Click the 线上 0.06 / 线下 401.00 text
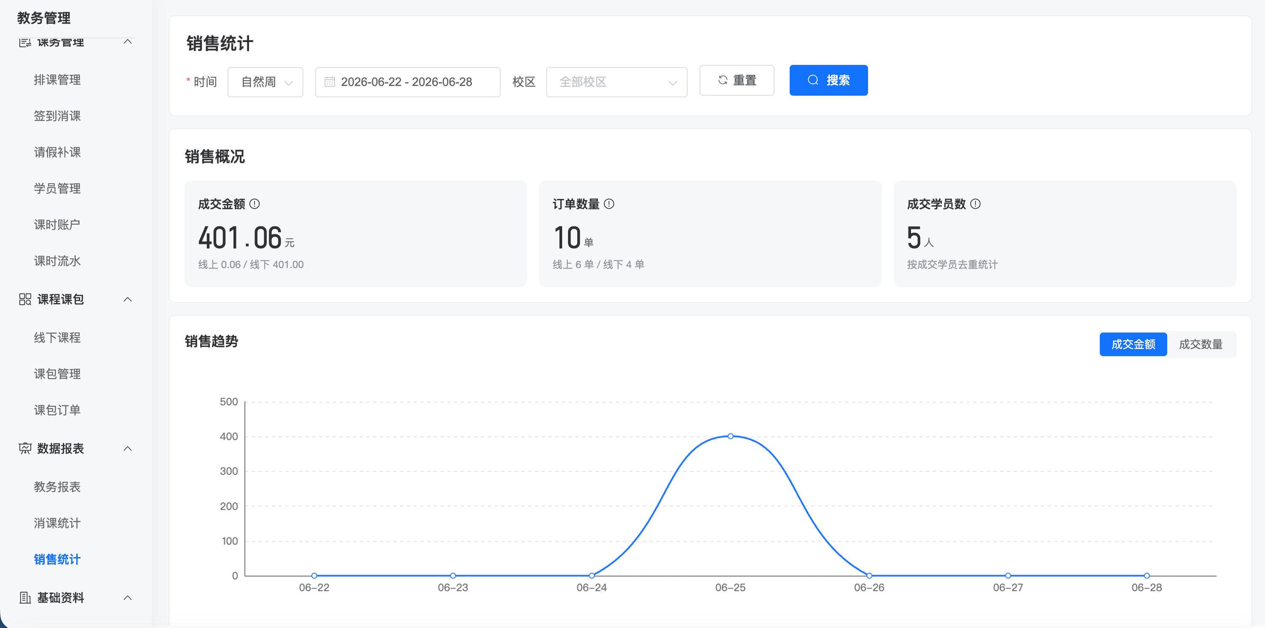The height and width of the screenshot is (628, 1265). (x=251, y=264)
